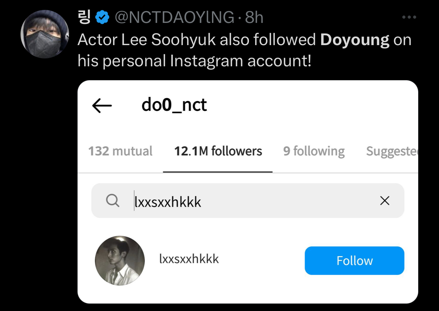
Task: Clear the search with the X icon
Action: [385, 201]
